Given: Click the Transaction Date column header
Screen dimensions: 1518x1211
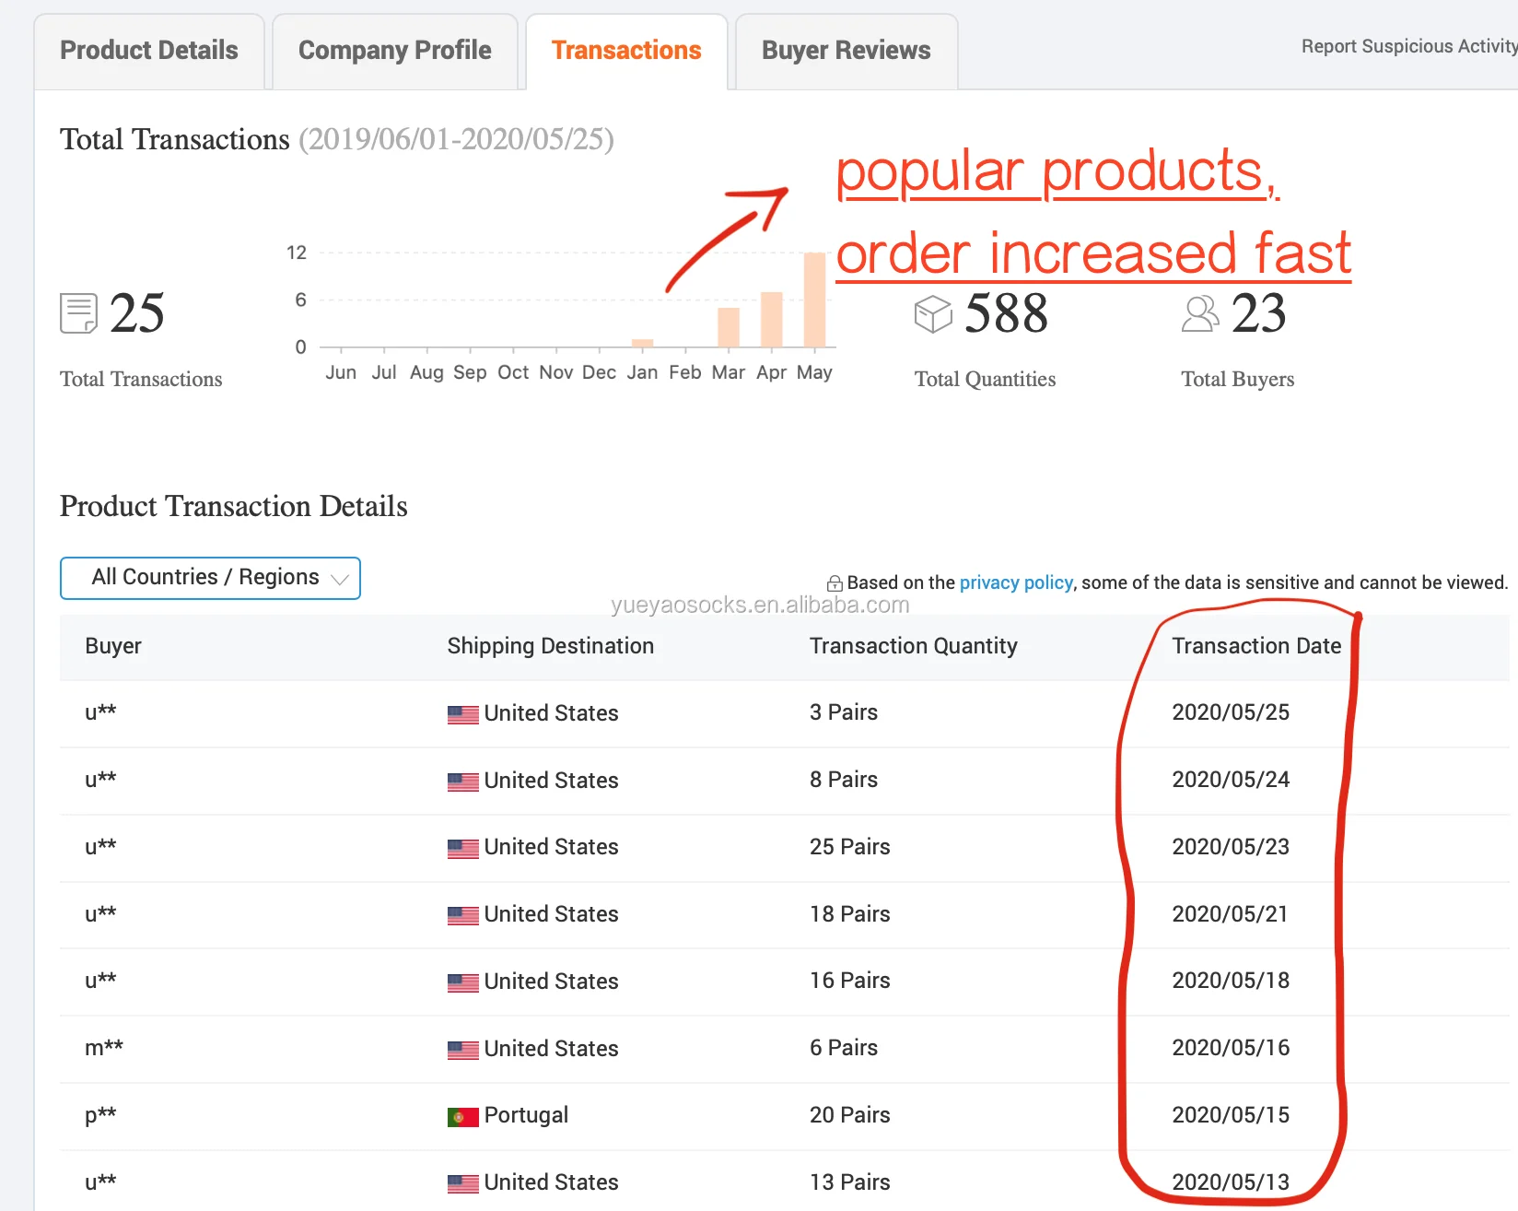Looking at the screenshot, I should (x=1255, y=646).
